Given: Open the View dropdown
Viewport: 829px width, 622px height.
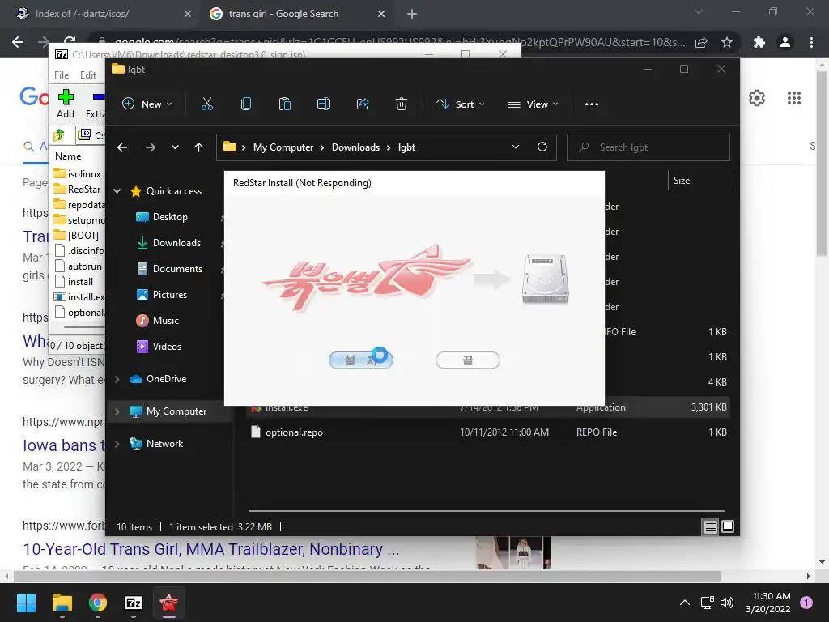Looking at the screenshot, I should pyautogui.click(x=533, y=104).
